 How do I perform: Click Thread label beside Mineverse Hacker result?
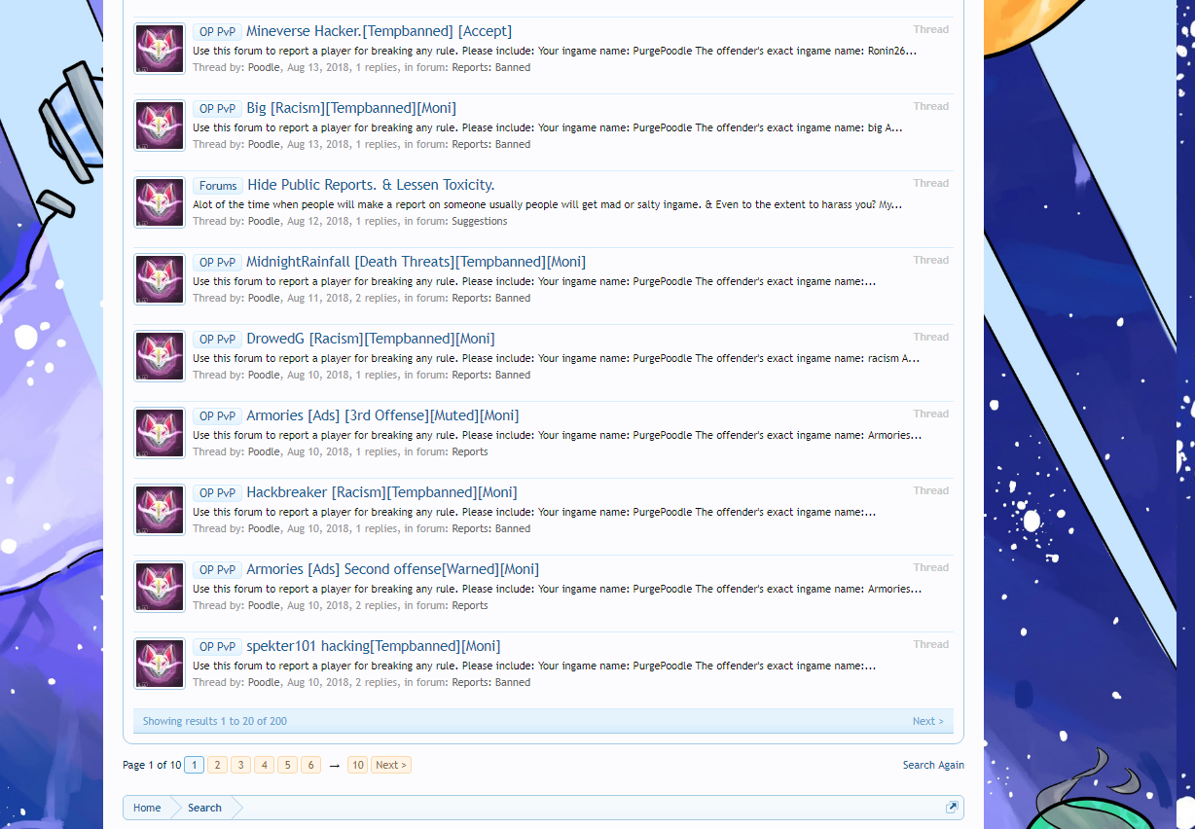coord(931,29)
